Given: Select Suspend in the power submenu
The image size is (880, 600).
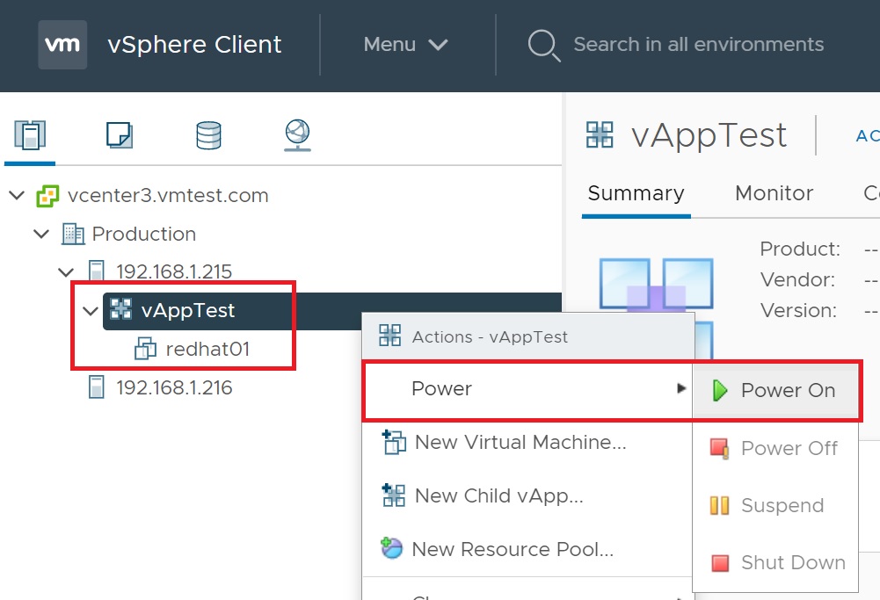Looking at the screenshot, I should 775,505.
